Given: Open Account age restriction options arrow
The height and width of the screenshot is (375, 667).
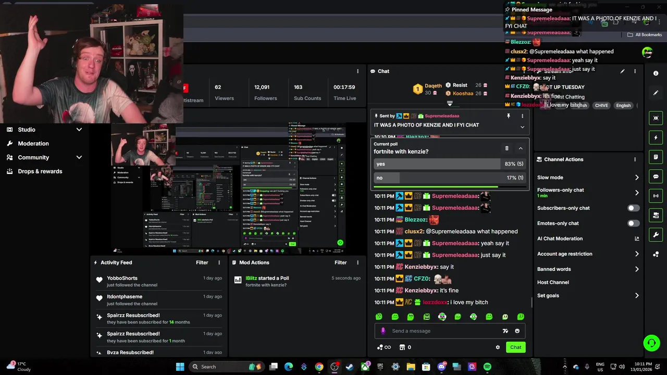Looking at the screenshot, I should click(637, 254).
